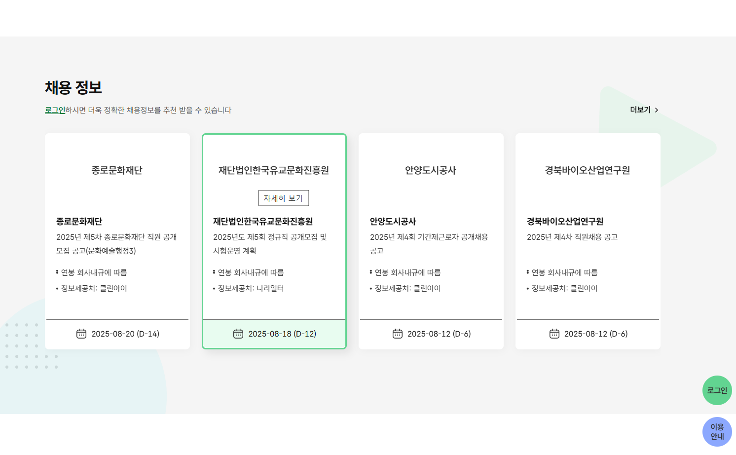736x455 pixels.
Task: Click the 2025-08-18 (D-12) deadline
Action: tap(282, 334)
